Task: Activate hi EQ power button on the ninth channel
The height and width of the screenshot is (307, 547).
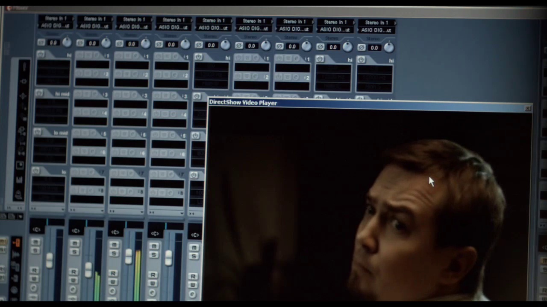Action: coord(361,60)
